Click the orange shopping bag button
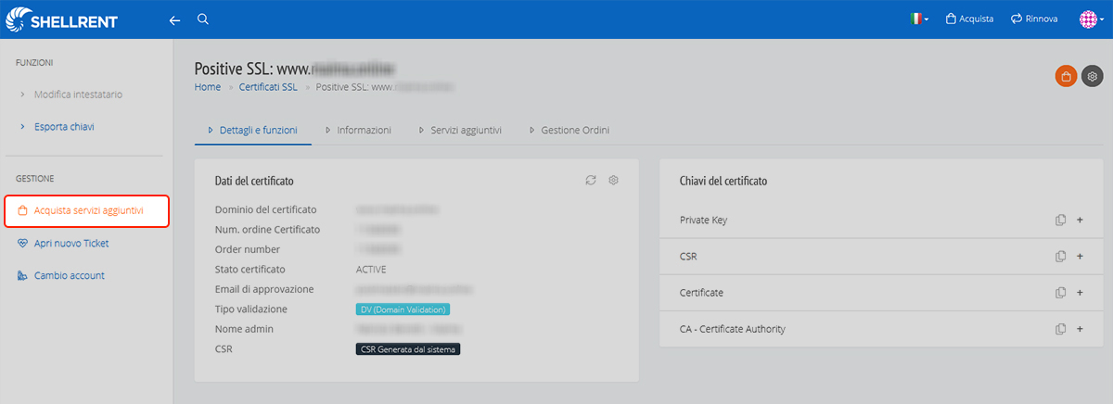 click(1066, 76)
